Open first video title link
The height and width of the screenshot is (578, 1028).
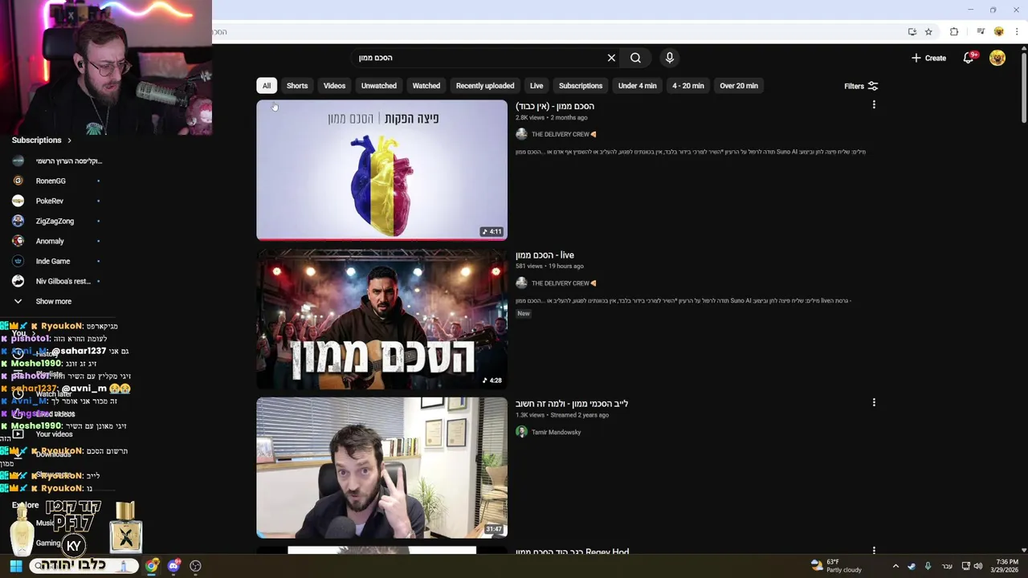pyautogui.click(x=555, y=106)
